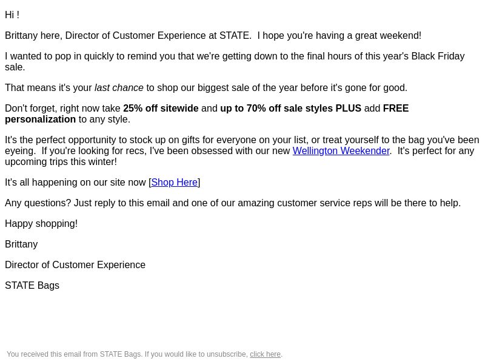
Task: Click the 'Director of Customer Experience' signature line
Action: (75, 265)
